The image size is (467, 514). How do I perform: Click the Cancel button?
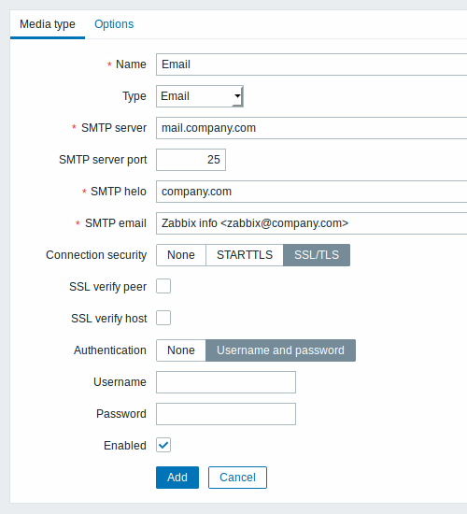pyautogui.click(x=237, y=478)
